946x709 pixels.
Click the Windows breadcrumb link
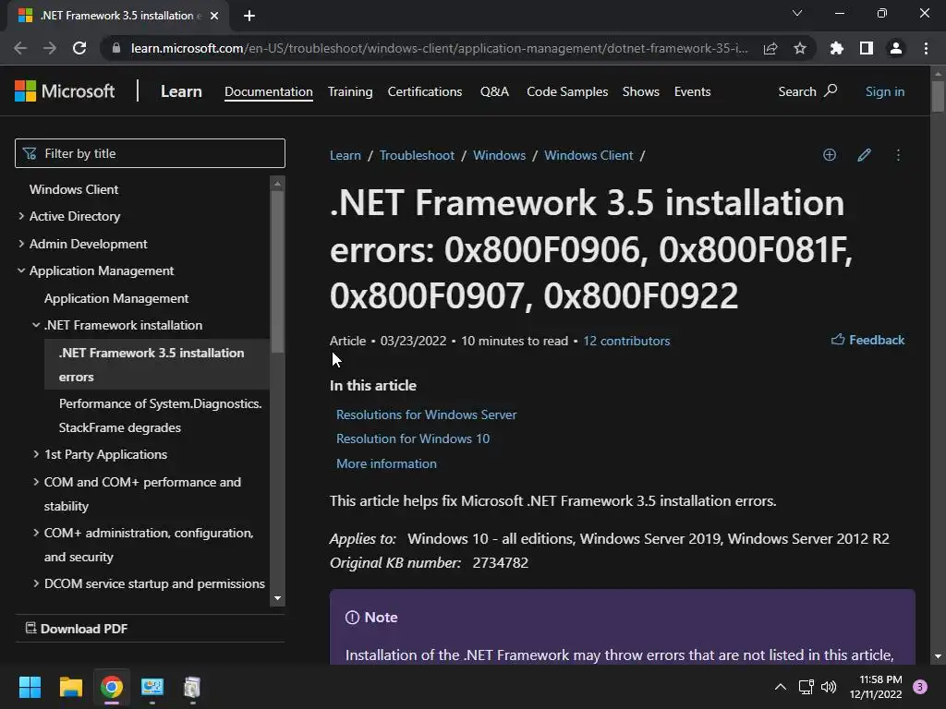(499, 155)
